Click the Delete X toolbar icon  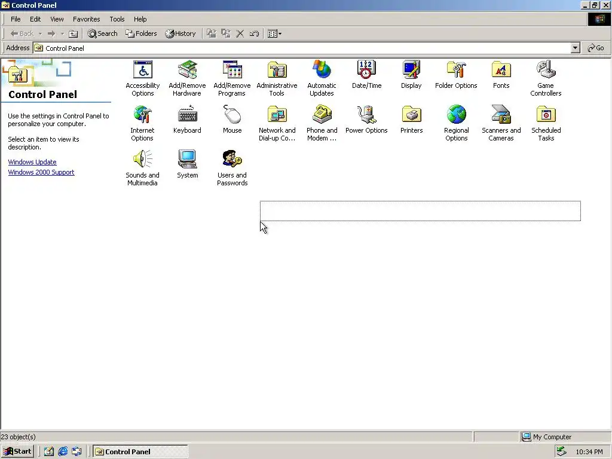point(240,33)
